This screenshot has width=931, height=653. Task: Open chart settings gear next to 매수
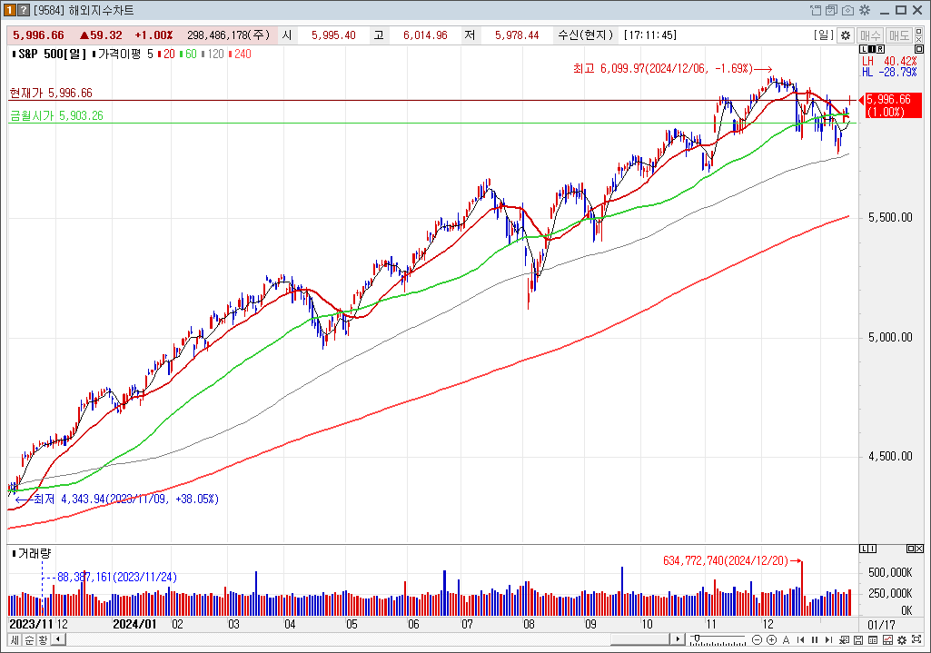coord(845,35)
